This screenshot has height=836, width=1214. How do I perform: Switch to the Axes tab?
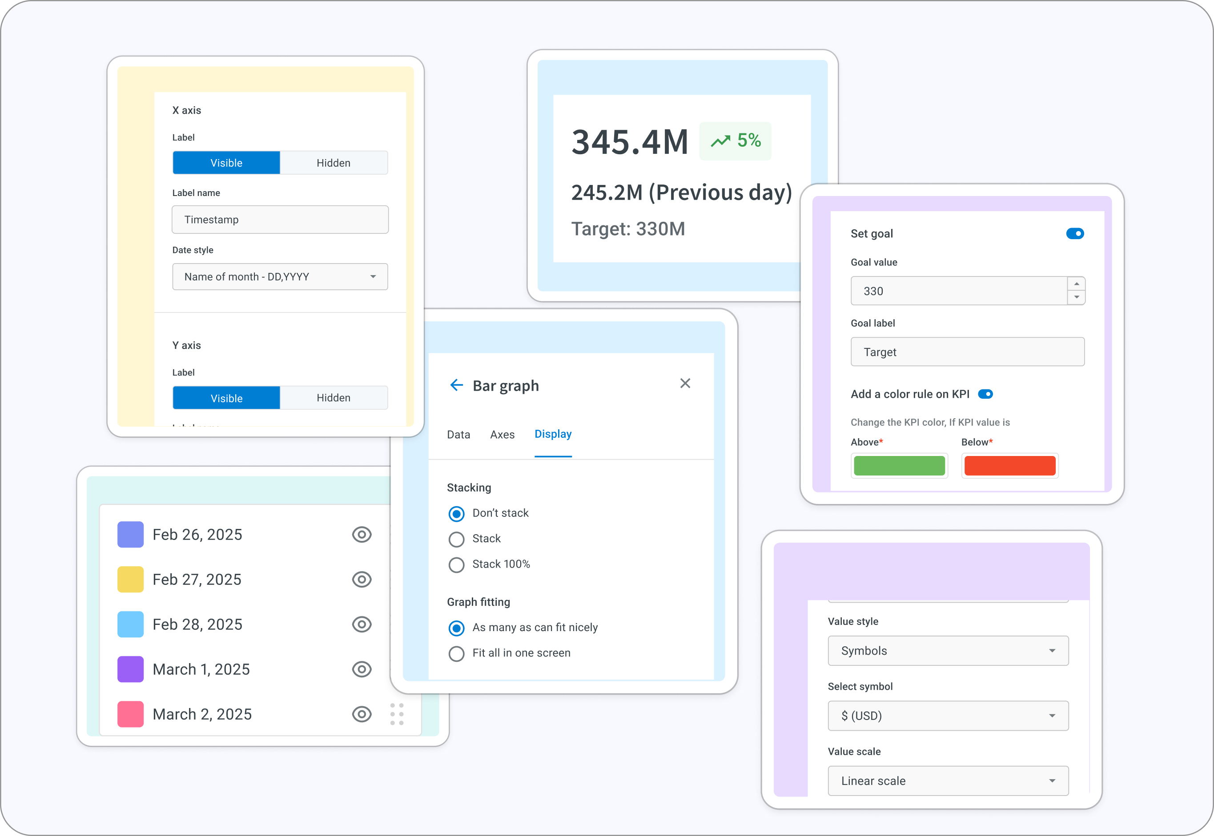502,435
